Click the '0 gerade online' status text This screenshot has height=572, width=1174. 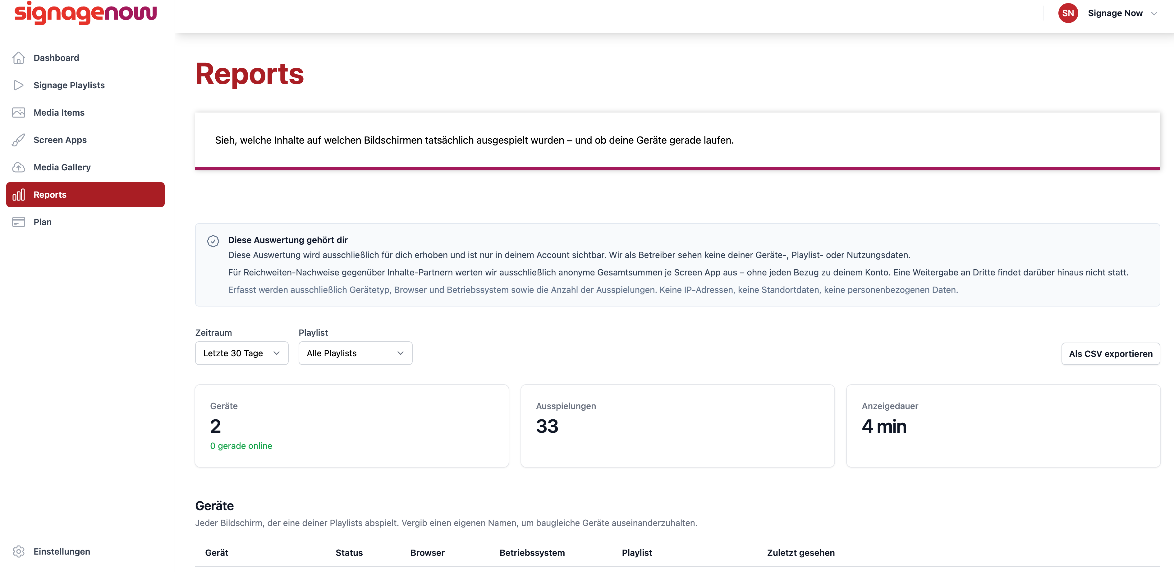pyautogui.click(x=241, y=446)
